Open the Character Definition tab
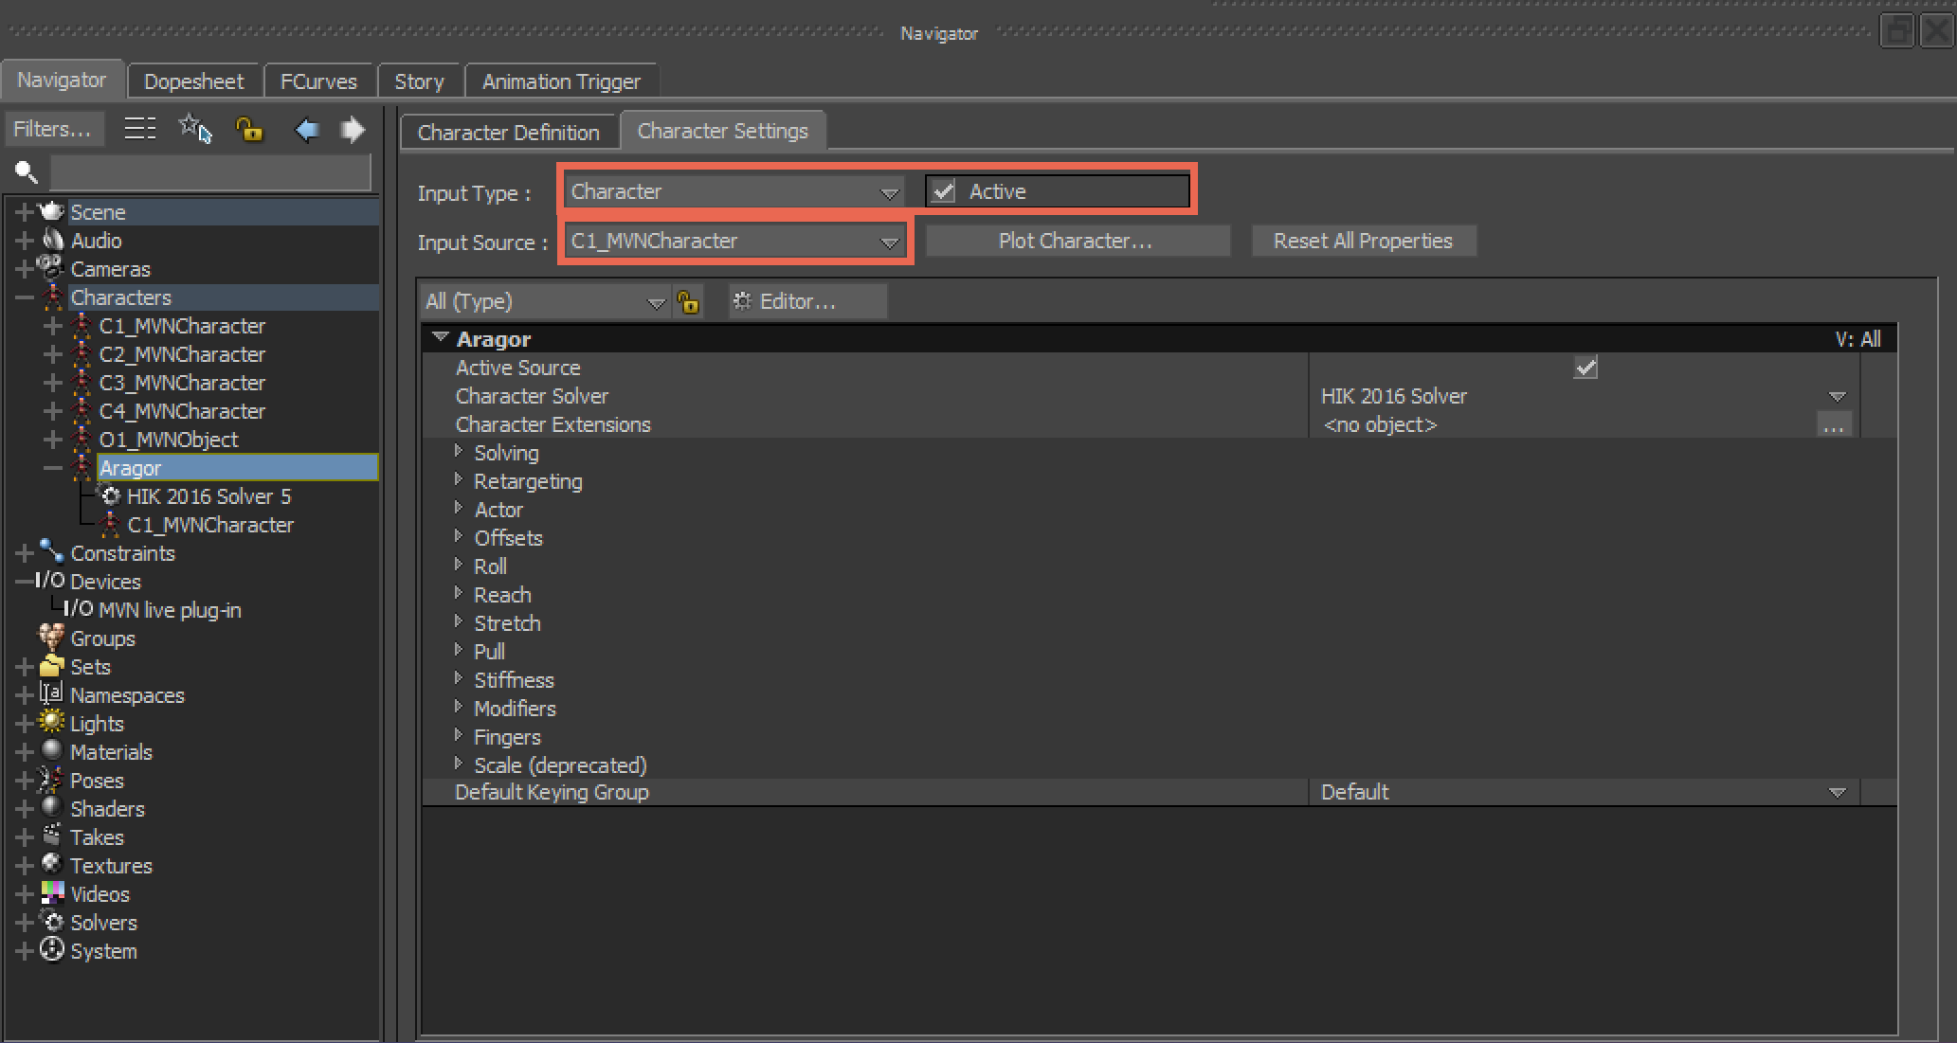This screenshot has height=1043, width=1957. coord(509,132)
